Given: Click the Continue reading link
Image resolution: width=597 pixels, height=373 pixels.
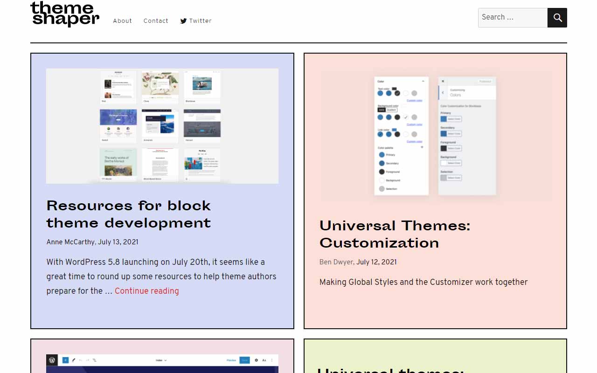Looking at the screenshot, I should coord(147,291).
